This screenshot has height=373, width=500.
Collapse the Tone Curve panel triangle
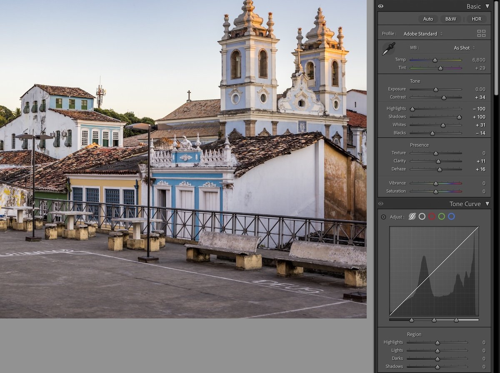click(x=487, y=204)
